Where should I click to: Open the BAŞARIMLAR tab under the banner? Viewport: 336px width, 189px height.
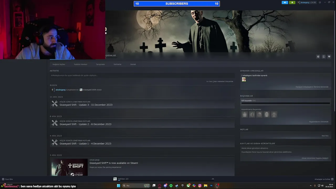111,56
